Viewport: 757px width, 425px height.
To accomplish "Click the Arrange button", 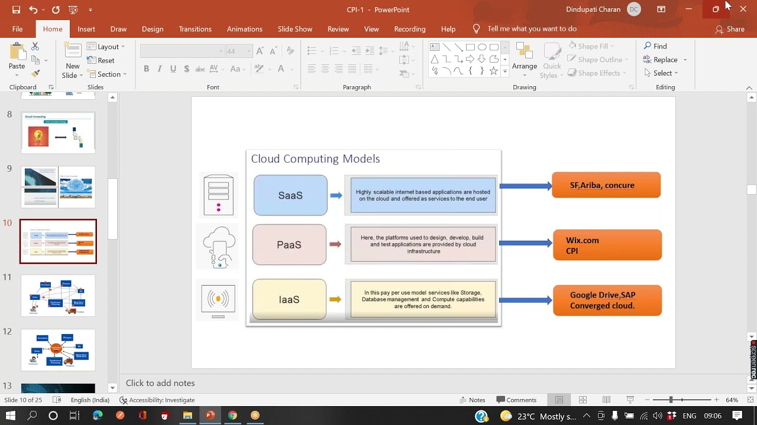I will tap(525, 61).
